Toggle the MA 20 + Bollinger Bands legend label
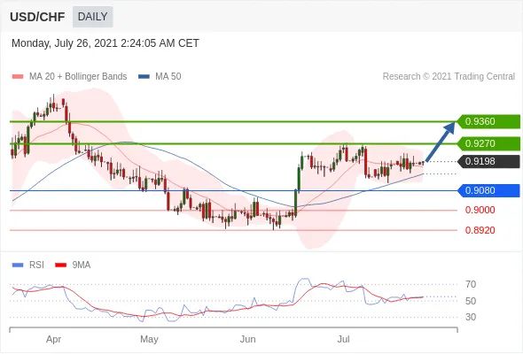523x354 pixels. point(78,77)
